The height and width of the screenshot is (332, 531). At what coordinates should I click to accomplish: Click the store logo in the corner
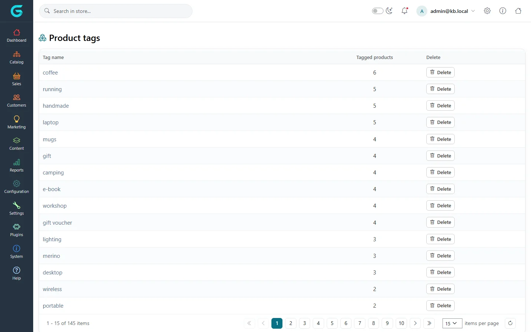click(17, 11)
